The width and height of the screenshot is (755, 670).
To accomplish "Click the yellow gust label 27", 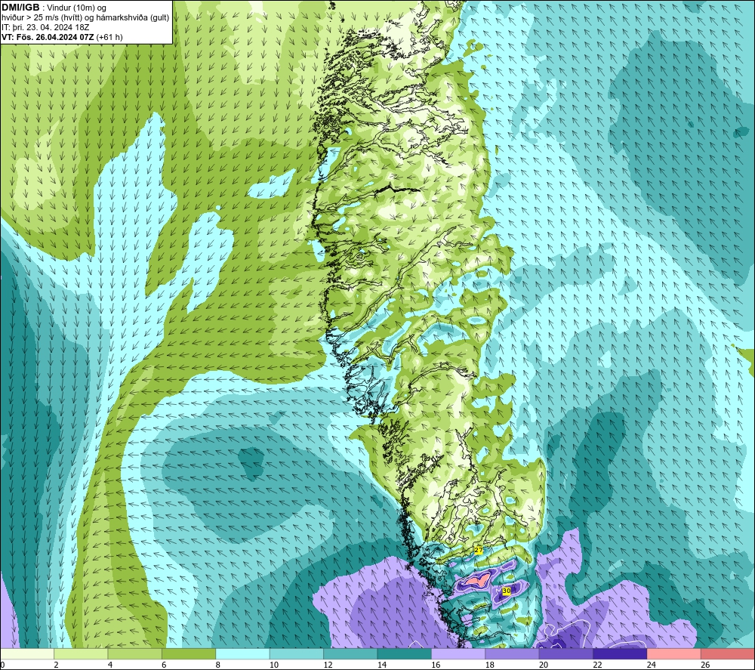I will coord(478,550).
